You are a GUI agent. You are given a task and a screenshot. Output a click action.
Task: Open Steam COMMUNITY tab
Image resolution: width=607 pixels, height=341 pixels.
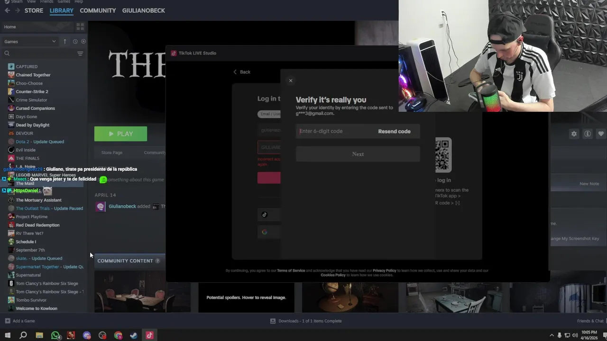[98, 10]
